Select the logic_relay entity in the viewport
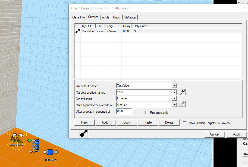The image size is (248, 167). [x=50, y=152]
